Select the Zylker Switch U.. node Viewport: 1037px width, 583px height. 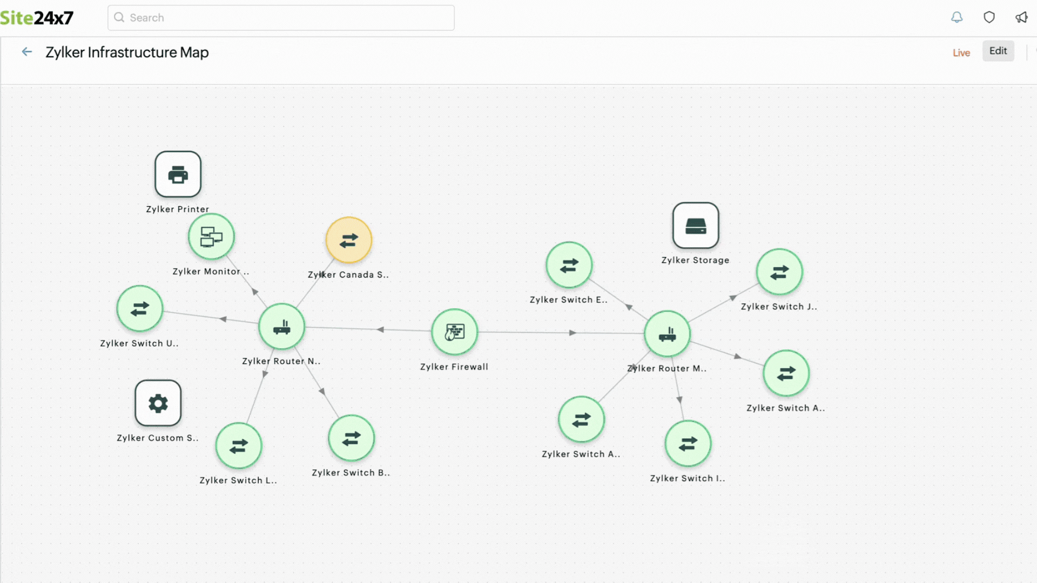pos(140,308)
